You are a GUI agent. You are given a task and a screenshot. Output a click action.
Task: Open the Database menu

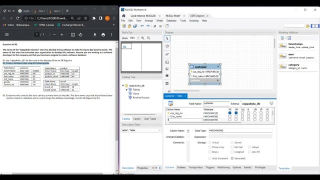[171, 20]
